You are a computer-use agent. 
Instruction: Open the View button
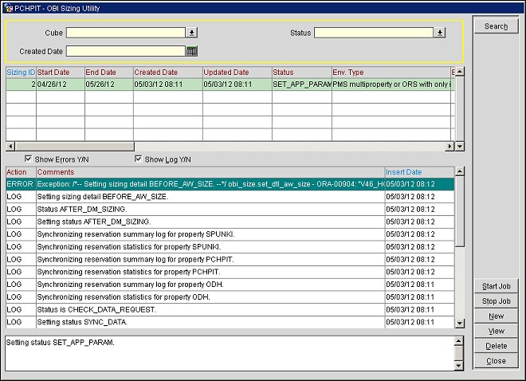[x=496, y=331]
